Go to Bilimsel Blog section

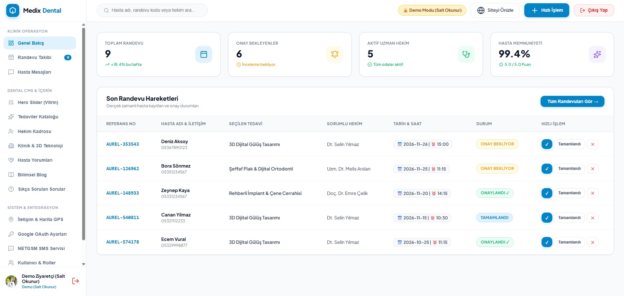point(40,175)
